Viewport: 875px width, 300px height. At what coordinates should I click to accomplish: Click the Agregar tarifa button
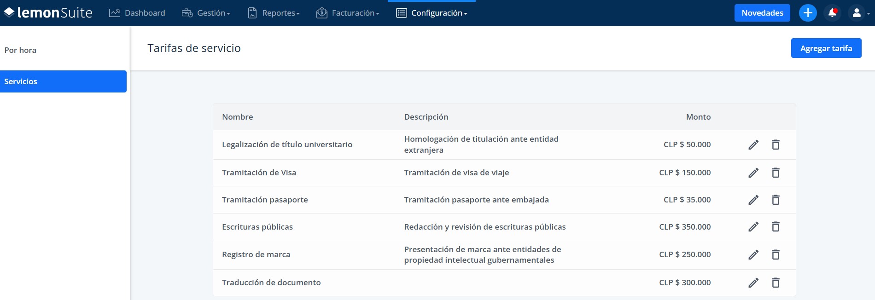(x=826, y=48)
